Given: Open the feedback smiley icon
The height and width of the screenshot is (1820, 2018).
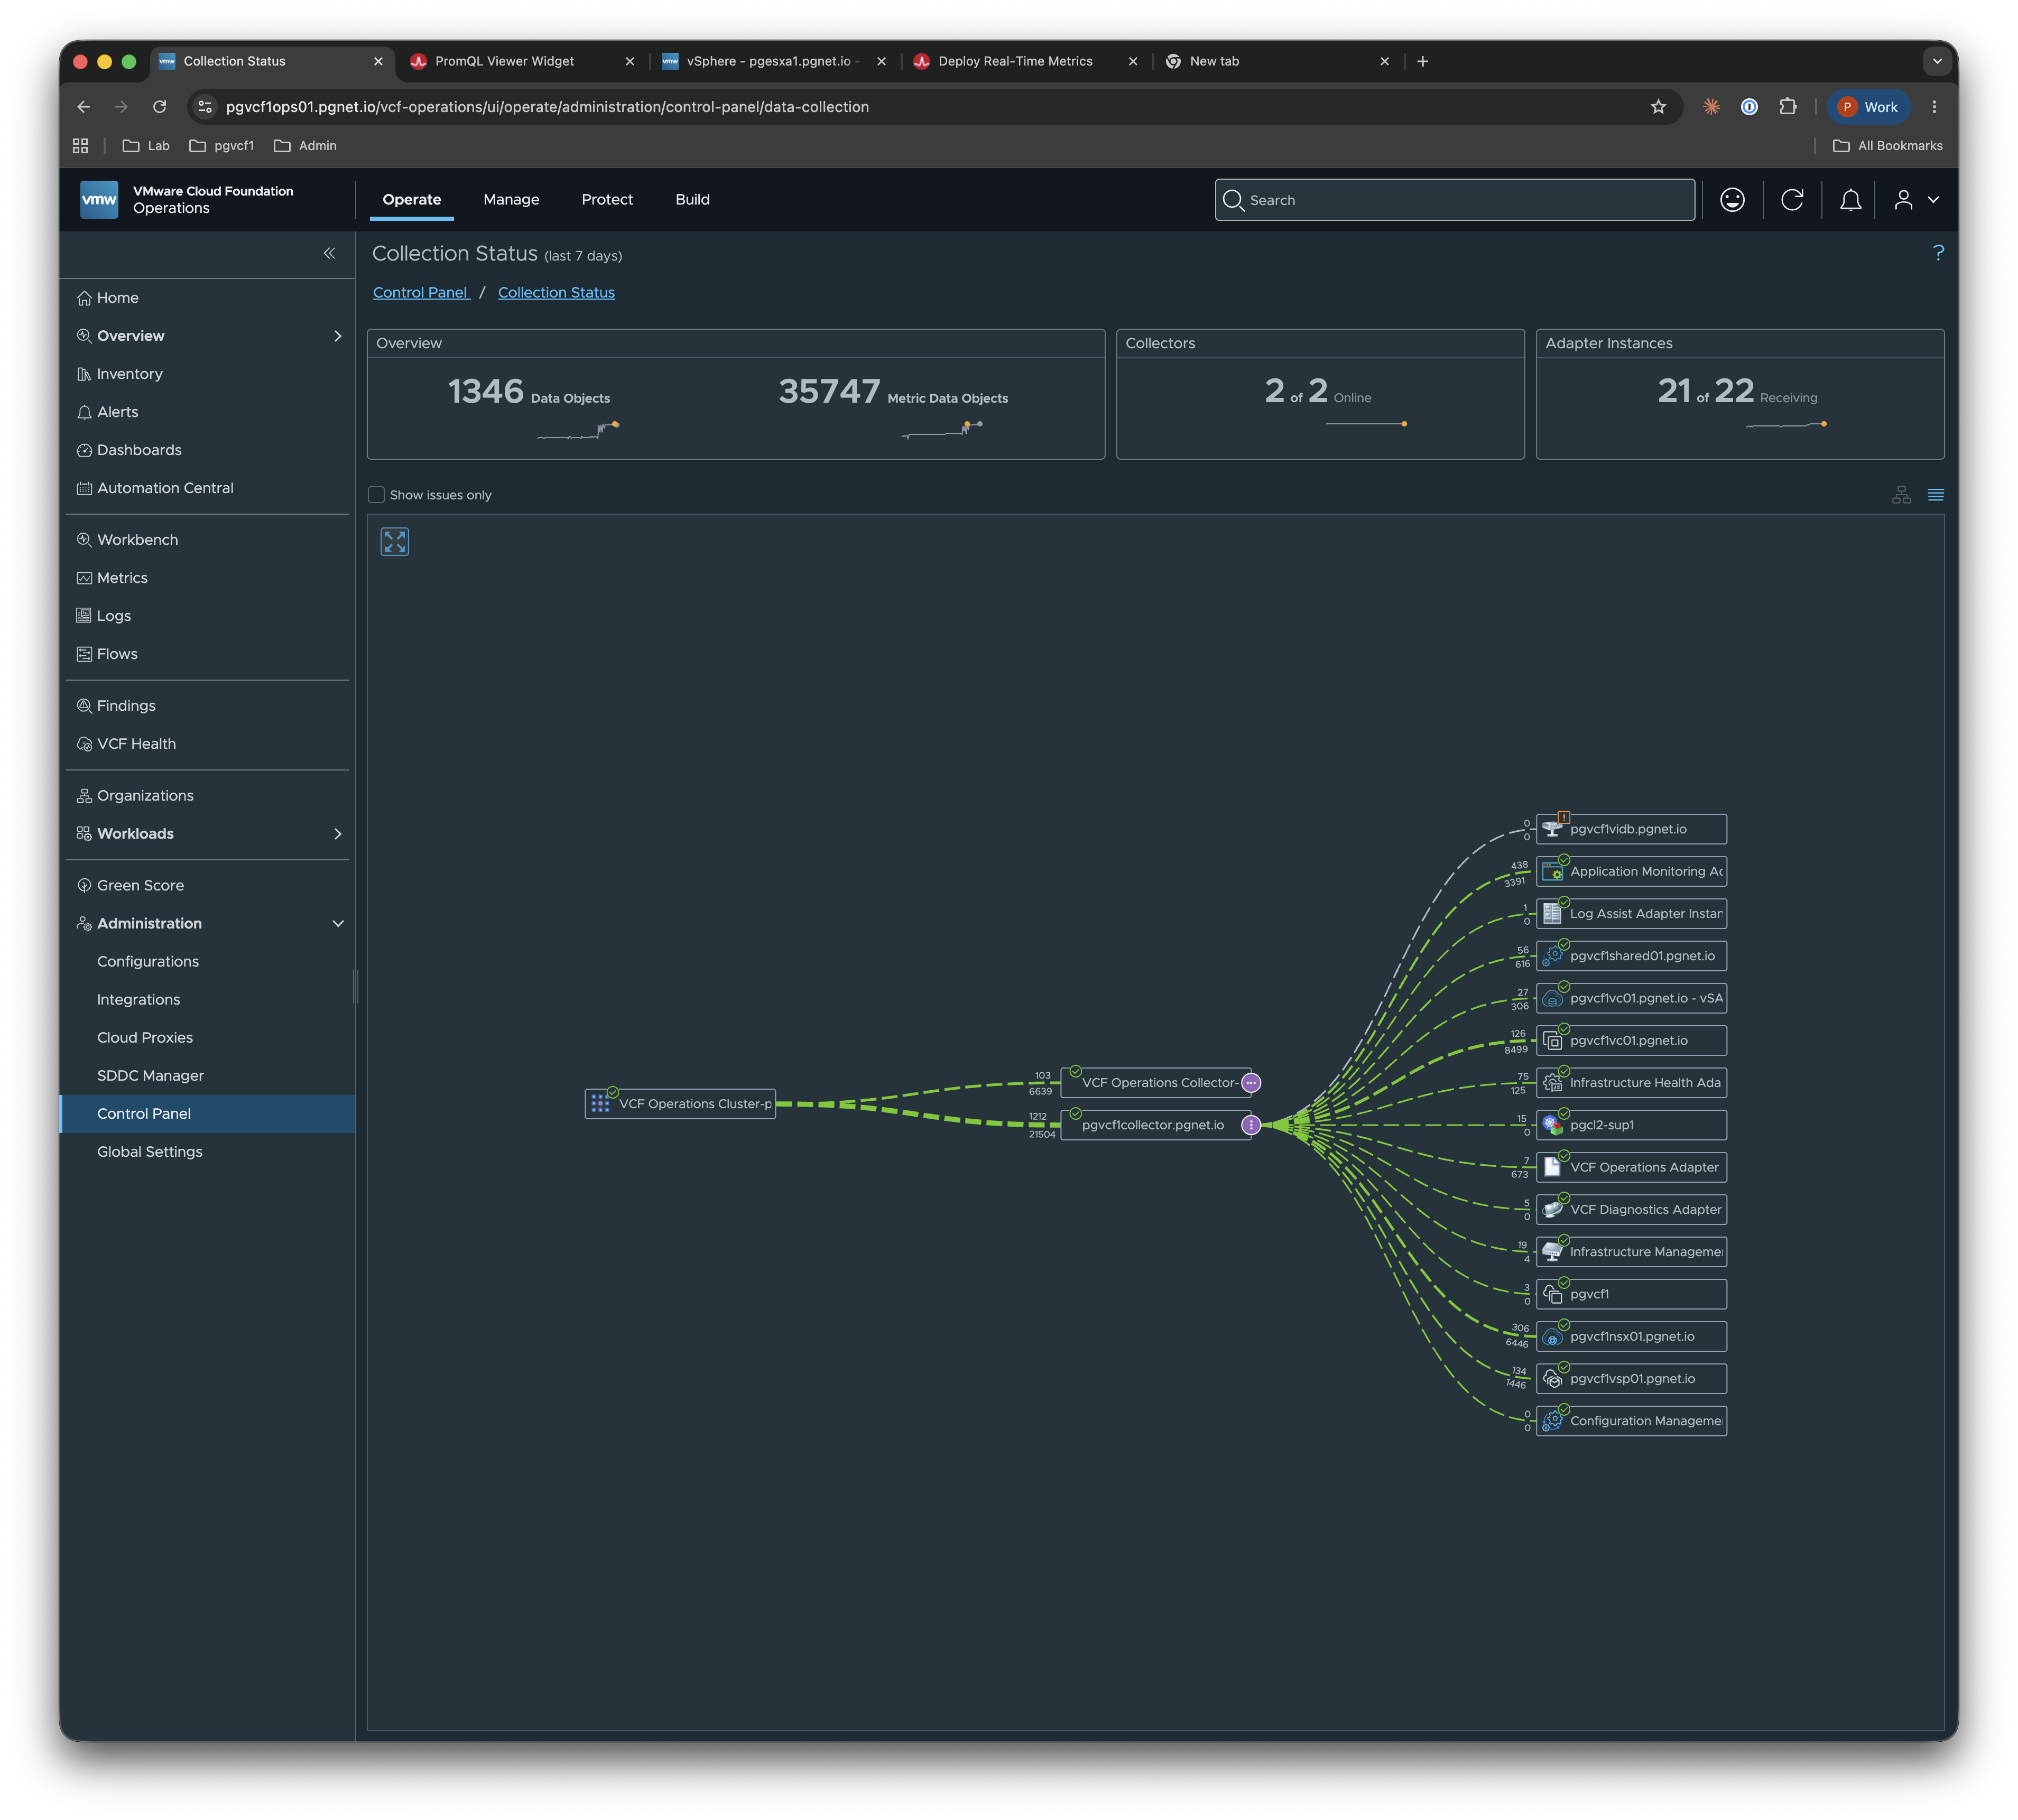Looking at the screenshot, I should click(x=1732, y=200).
